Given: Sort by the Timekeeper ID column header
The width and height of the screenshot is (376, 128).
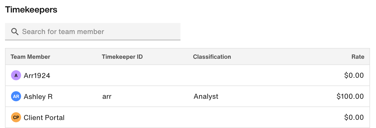Looking at the screenshot, I should 122,57.
